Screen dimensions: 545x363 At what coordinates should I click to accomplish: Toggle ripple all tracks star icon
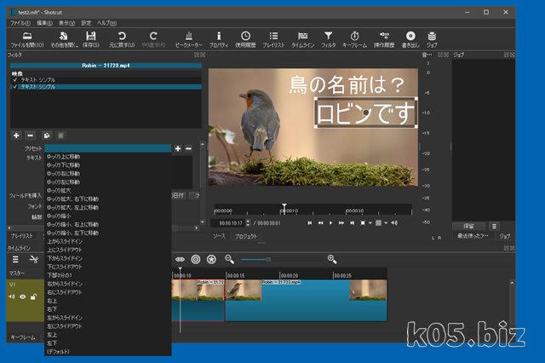click(x=211, y=259)
